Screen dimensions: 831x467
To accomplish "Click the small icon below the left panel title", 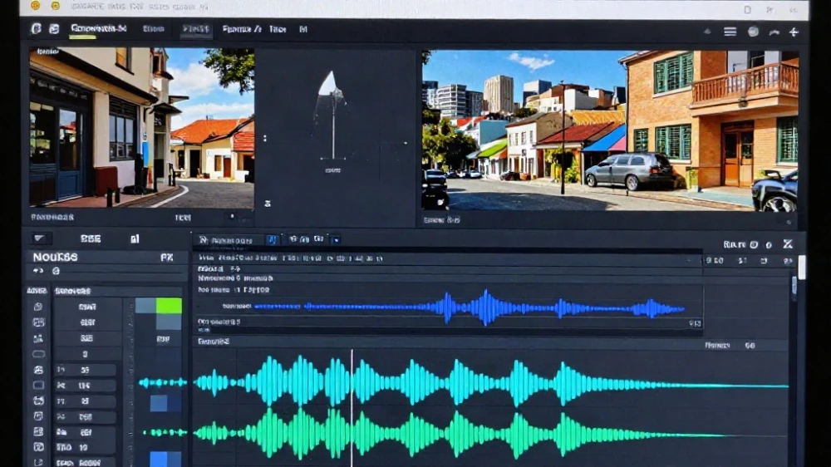I will tap(56, 271).
